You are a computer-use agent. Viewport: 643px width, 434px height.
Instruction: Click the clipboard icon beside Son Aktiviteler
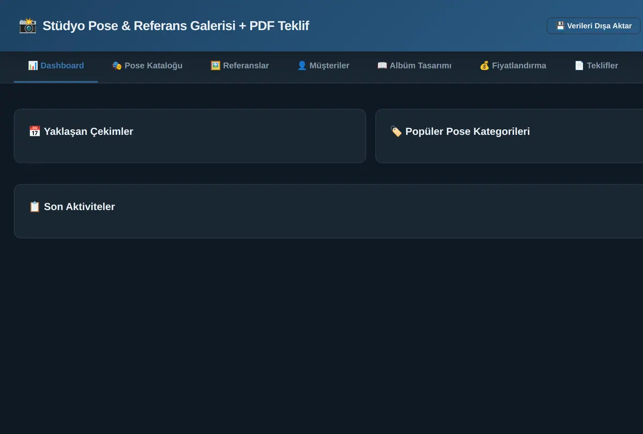(x=34, y=207)
